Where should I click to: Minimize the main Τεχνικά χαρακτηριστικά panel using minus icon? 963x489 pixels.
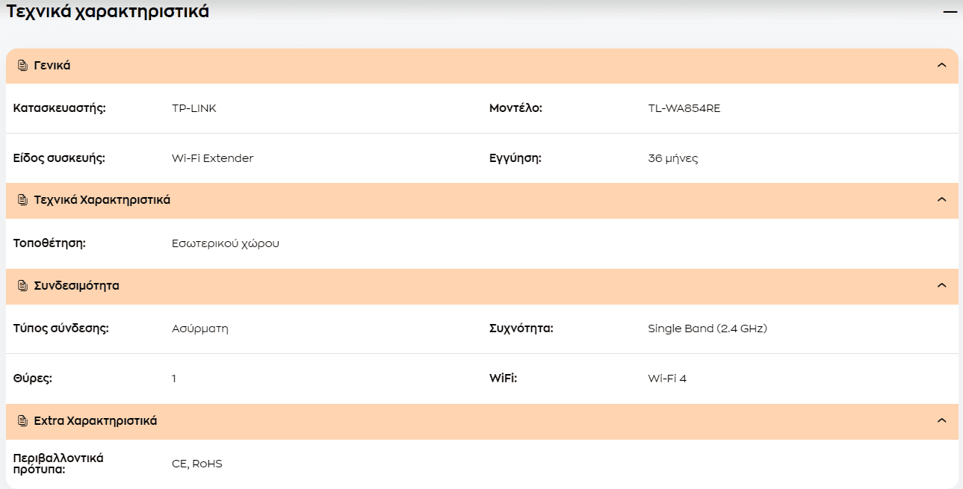click(950, 12)
